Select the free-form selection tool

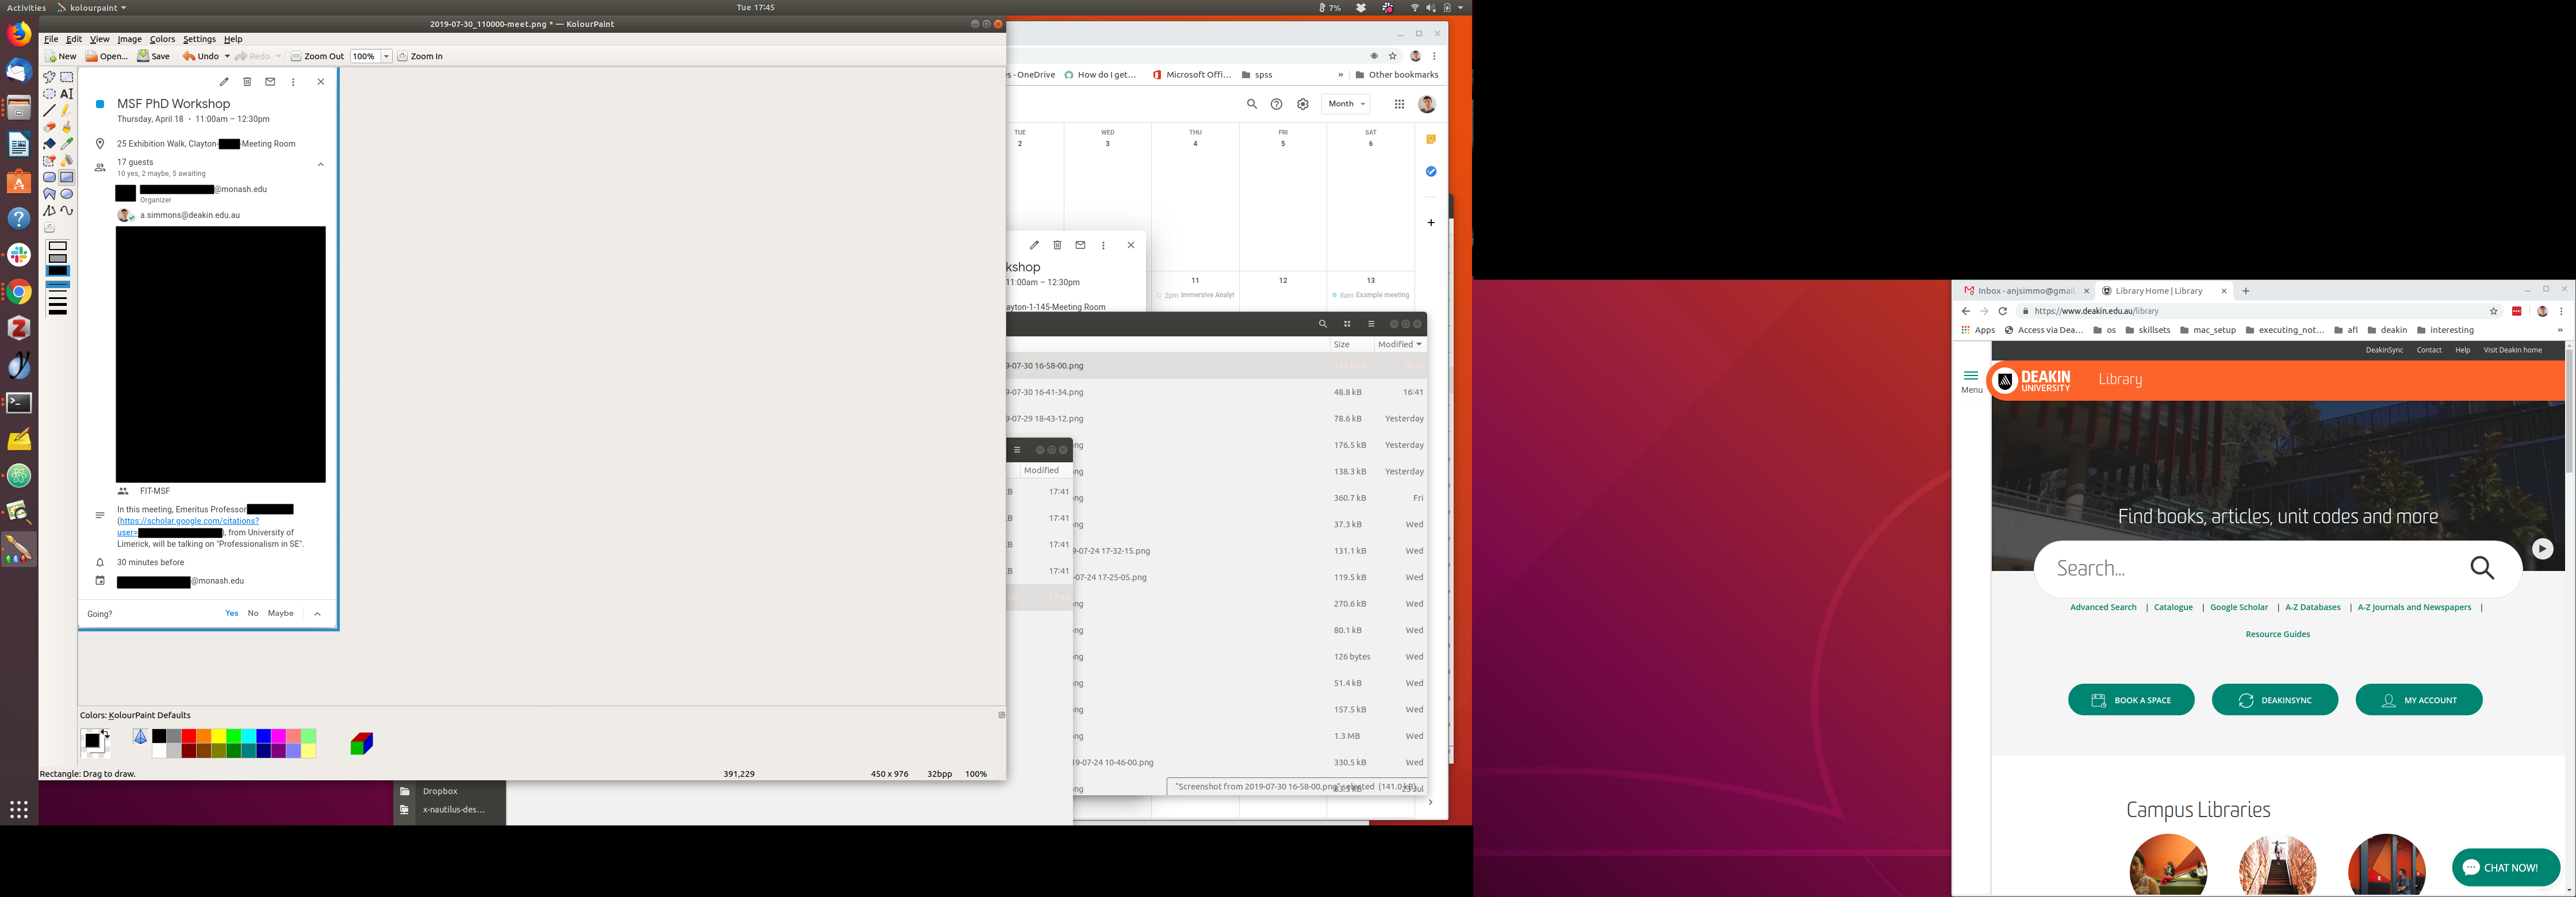(x=49, y=77)
